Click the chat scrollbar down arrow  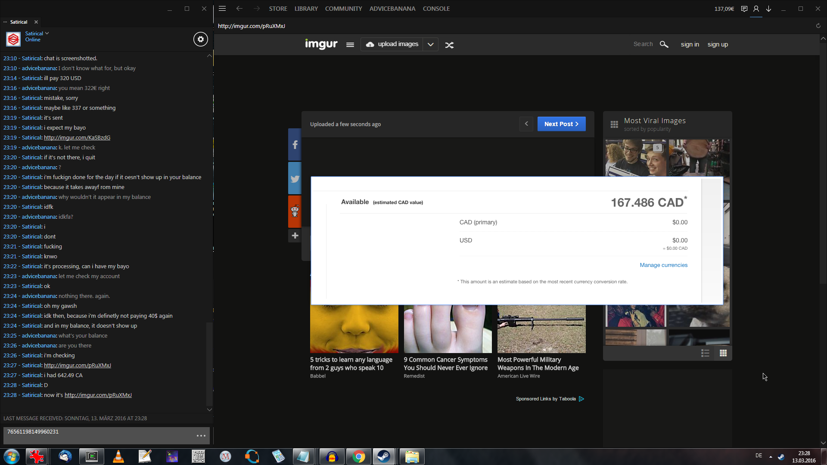click(209, 409)
